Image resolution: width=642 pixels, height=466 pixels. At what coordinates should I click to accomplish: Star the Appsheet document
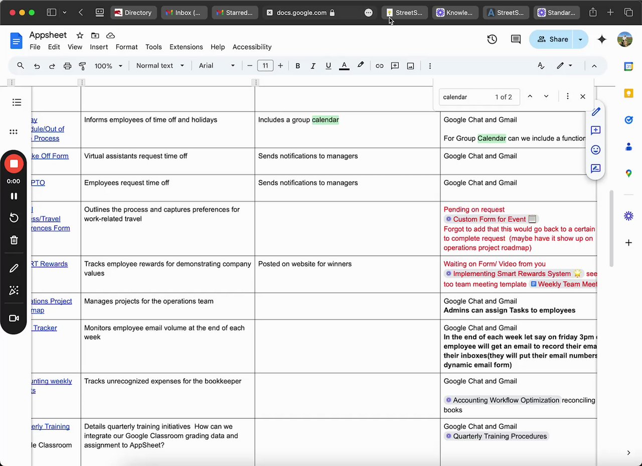click(80, 35)
